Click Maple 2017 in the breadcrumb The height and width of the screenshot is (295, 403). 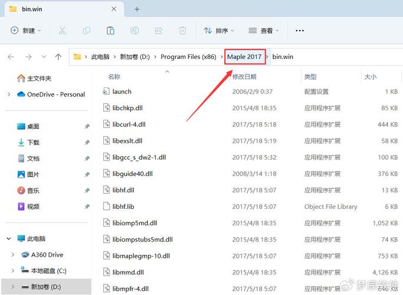(x=244, y=57)
